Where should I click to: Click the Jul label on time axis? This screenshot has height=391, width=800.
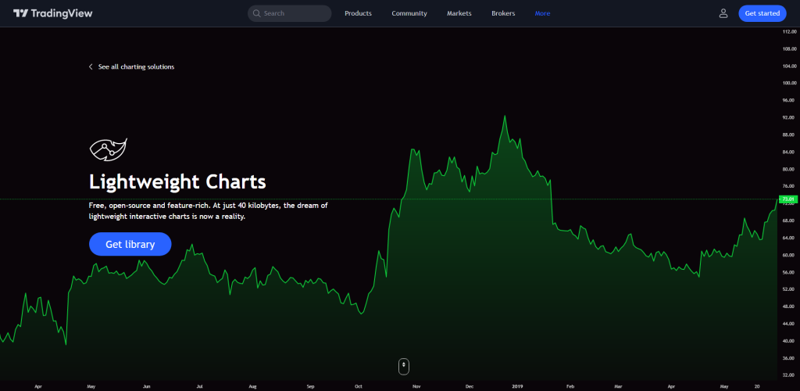point(199,386)
